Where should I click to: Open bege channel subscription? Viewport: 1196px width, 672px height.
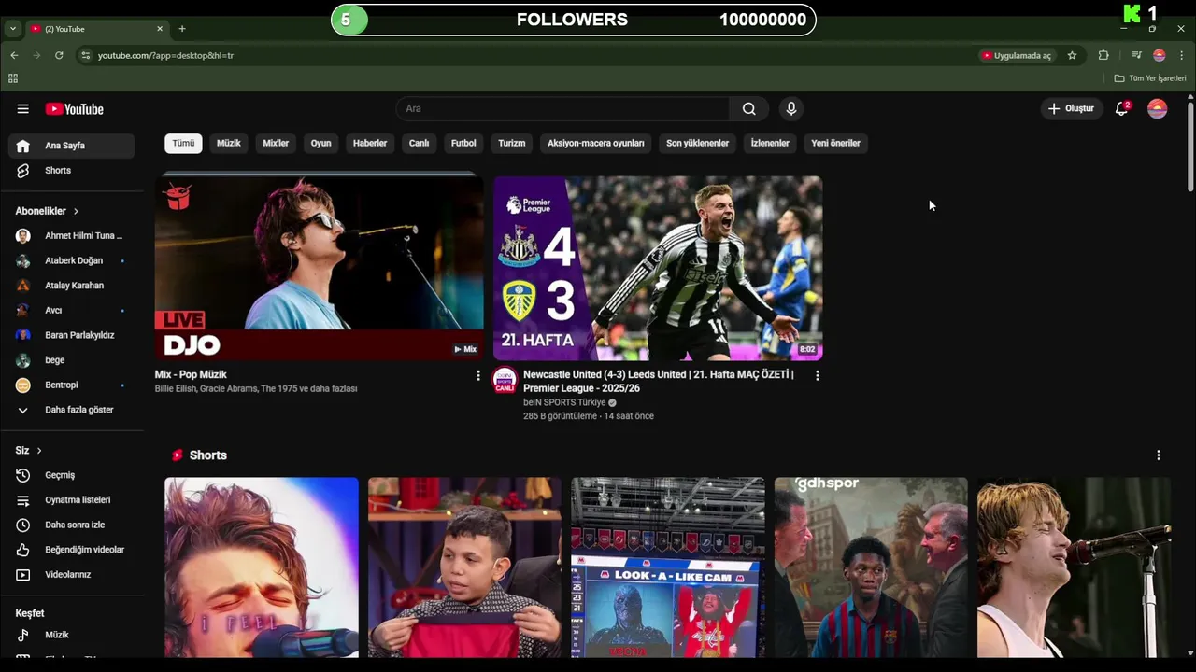click(72, 360)
